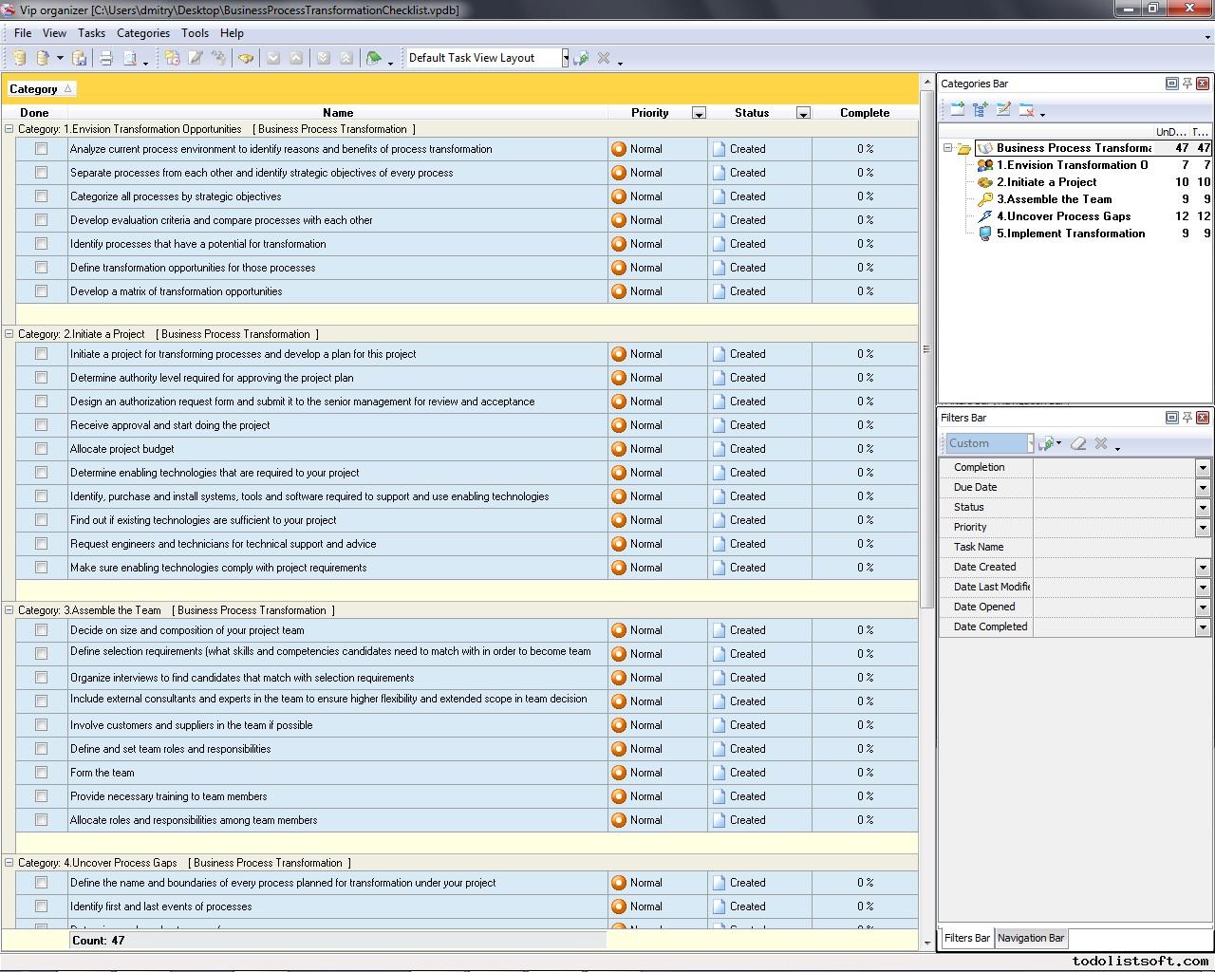This screenshot has width=1215, height=972.
Task: Pin the Filters Bar panel
Action: (1187, 418)
